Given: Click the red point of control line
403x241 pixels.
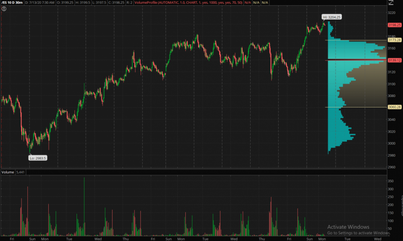Looking at the screenshot, I should 355,60.
